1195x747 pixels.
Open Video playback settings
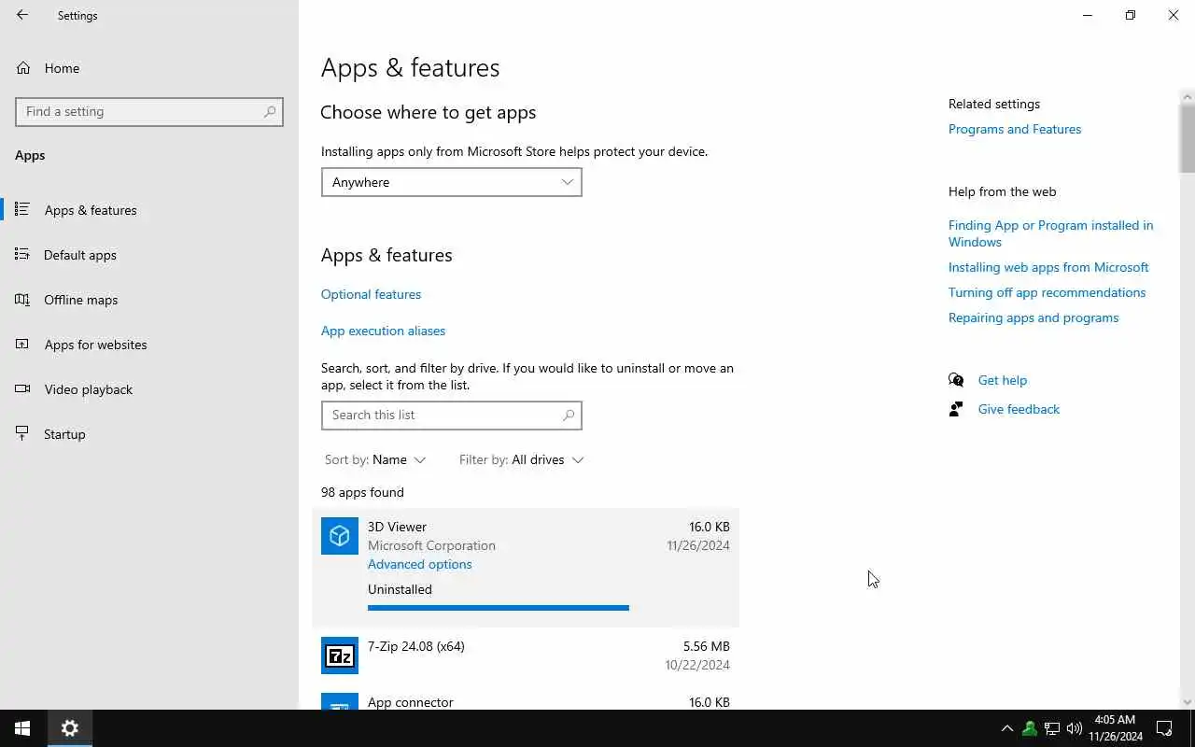(x=149, y=389)
